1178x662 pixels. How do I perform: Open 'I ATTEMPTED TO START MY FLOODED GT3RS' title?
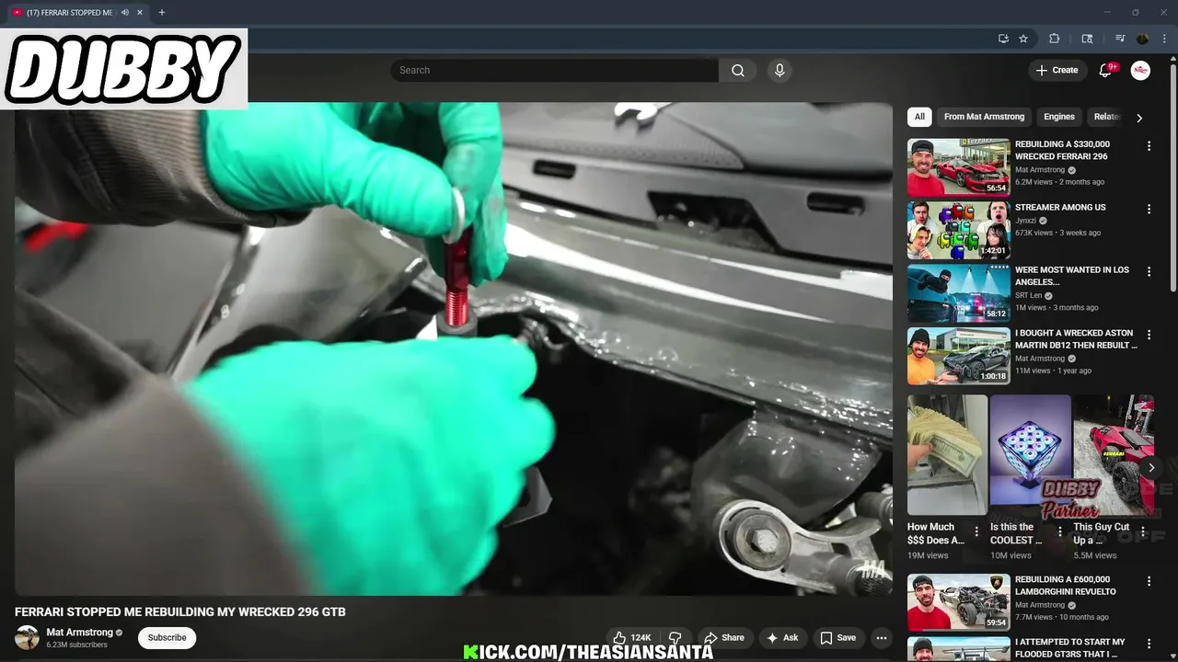pyautogui.click(x=1070, y=648)
